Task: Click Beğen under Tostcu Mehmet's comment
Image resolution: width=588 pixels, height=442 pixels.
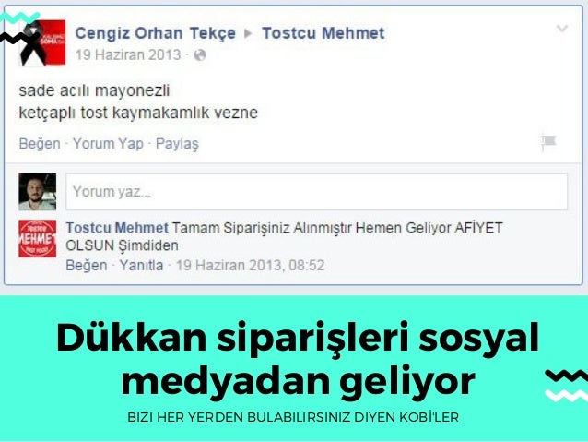Action: (x=87, y=265)
